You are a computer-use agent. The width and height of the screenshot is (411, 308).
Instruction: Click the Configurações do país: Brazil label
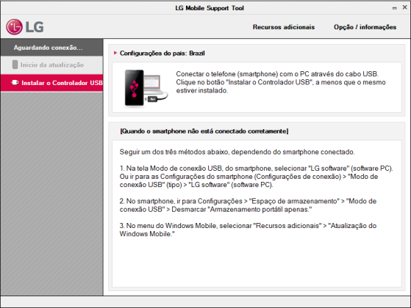[x=162, y=53]
